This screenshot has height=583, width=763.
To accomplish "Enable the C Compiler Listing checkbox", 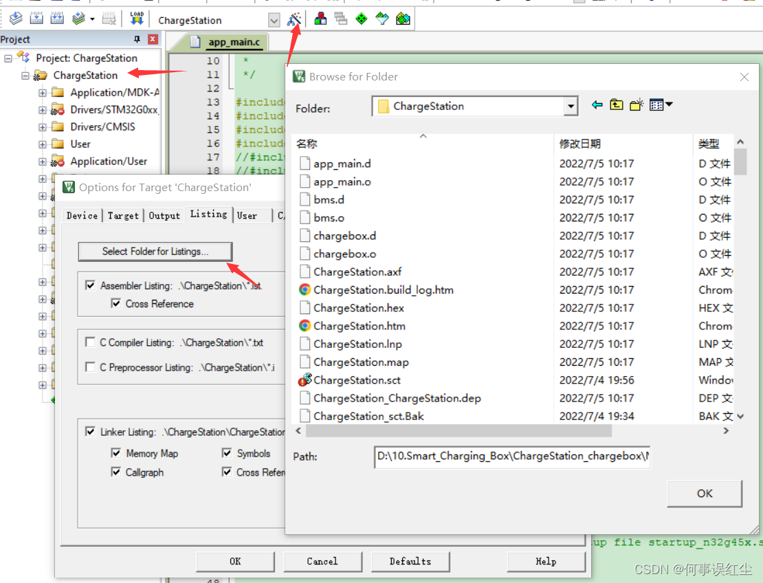I will (x=90, y=342).
